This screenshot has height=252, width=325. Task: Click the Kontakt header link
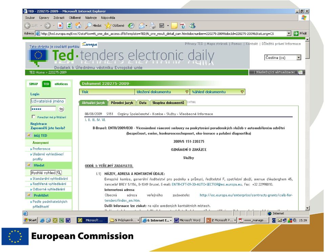(x=252, y=44)
